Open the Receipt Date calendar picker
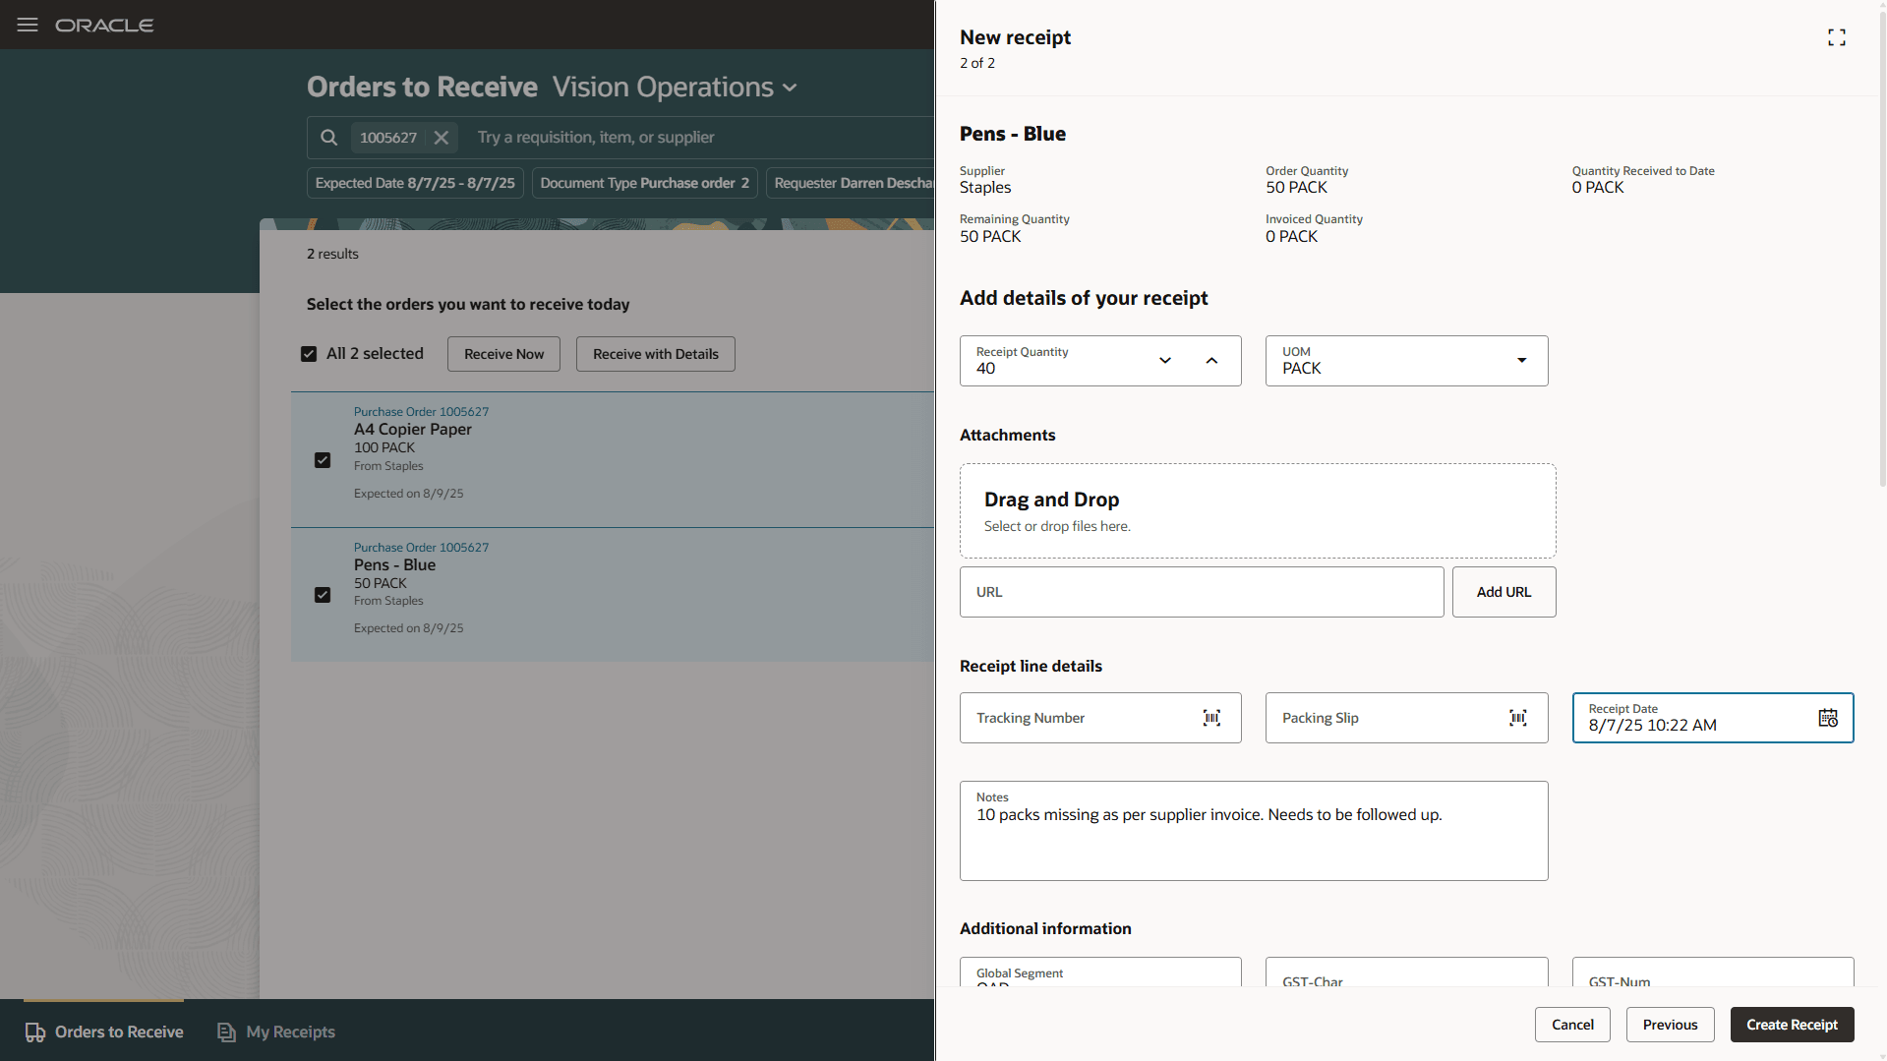 tap(1828, 718)
